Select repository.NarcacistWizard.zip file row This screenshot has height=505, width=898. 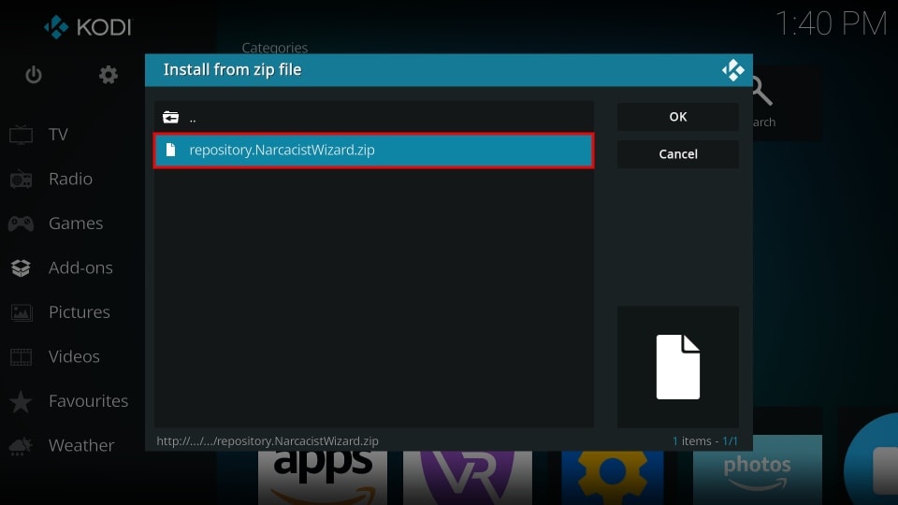tap(373, 150)
